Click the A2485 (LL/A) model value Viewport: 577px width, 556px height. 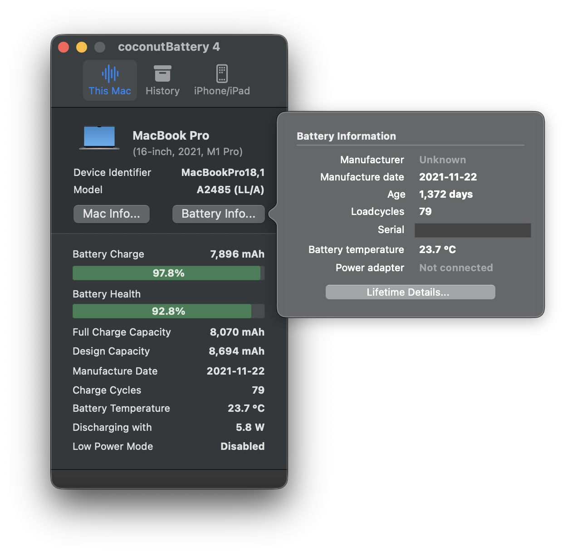click(x=230, y=190)
